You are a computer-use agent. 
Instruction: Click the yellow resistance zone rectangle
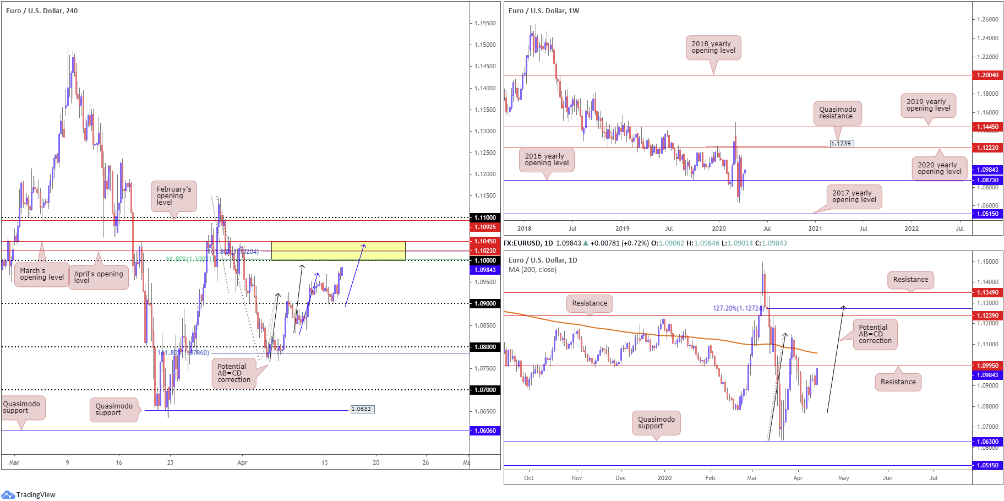click(338, 251)
